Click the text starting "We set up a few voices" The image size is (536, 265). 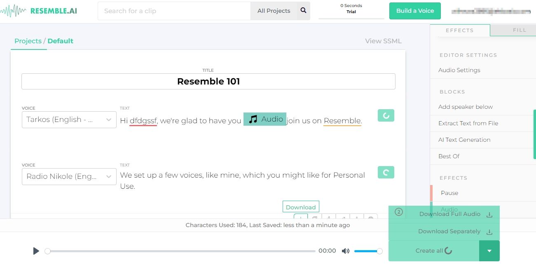243,181
